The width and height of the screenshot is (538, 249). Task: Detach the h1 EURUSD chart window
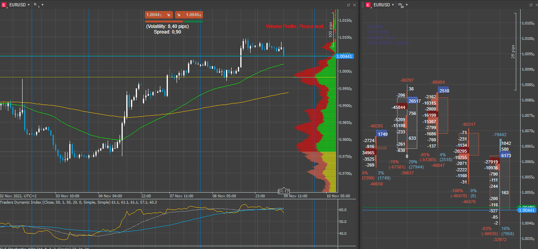[348, 5]
